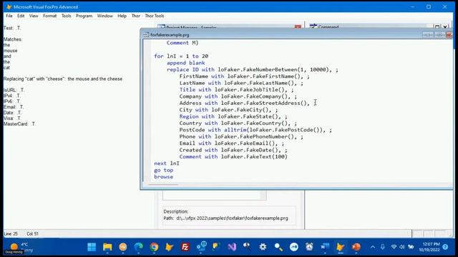Open Google Chrome from the taskbar
This screenshot has height=257, width=458.
click(155, 247)
